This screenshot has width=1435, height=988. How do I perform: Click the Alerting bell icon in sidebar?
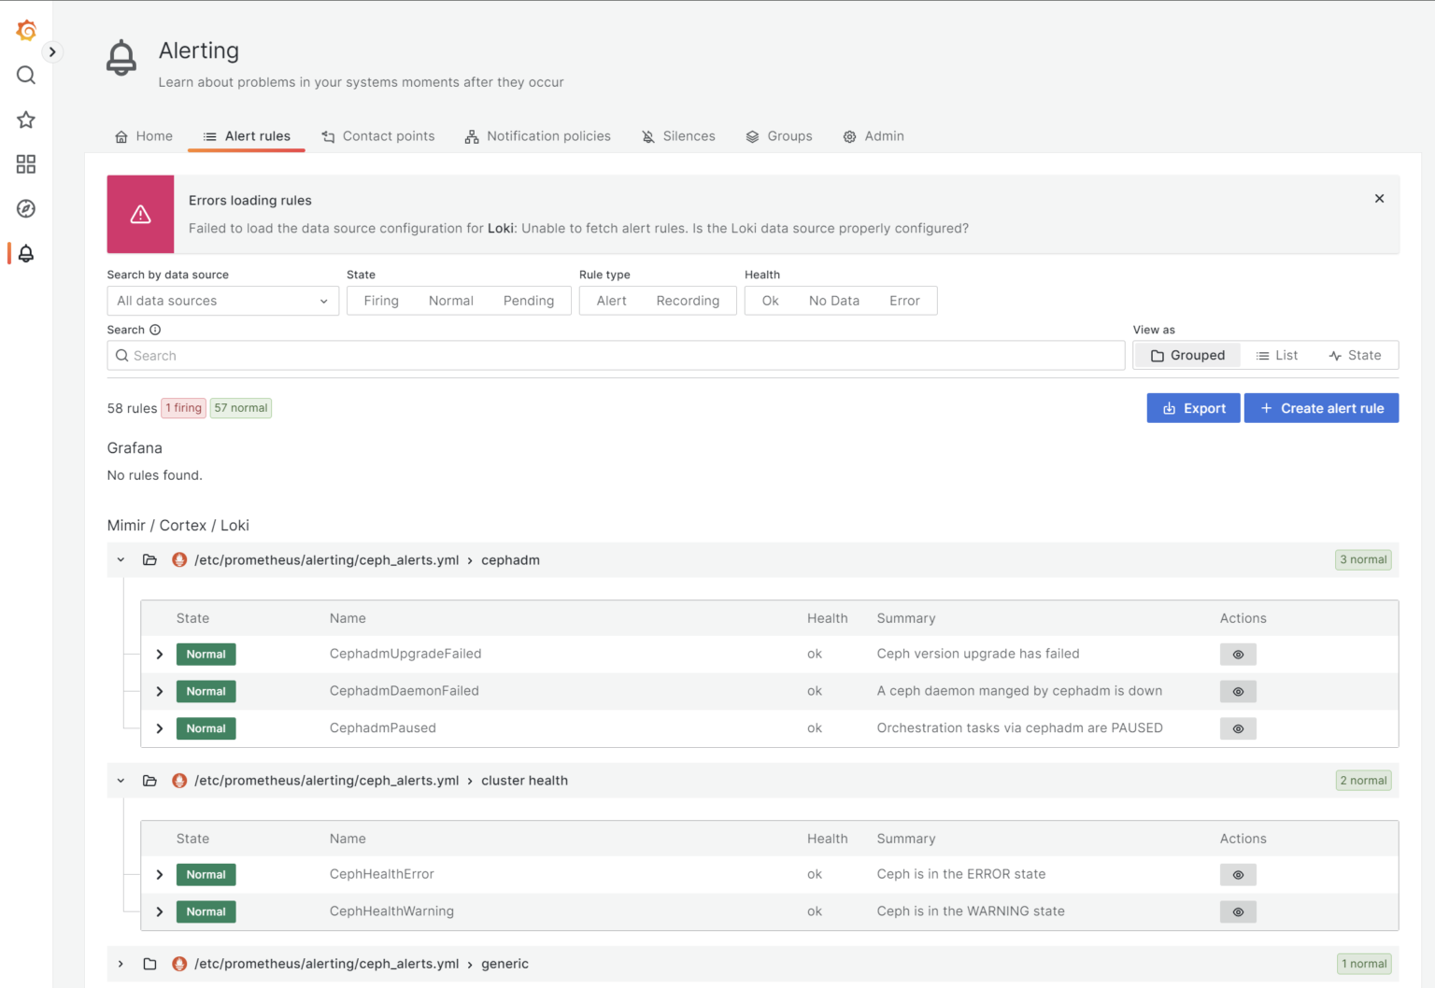[x=26, y=253]
